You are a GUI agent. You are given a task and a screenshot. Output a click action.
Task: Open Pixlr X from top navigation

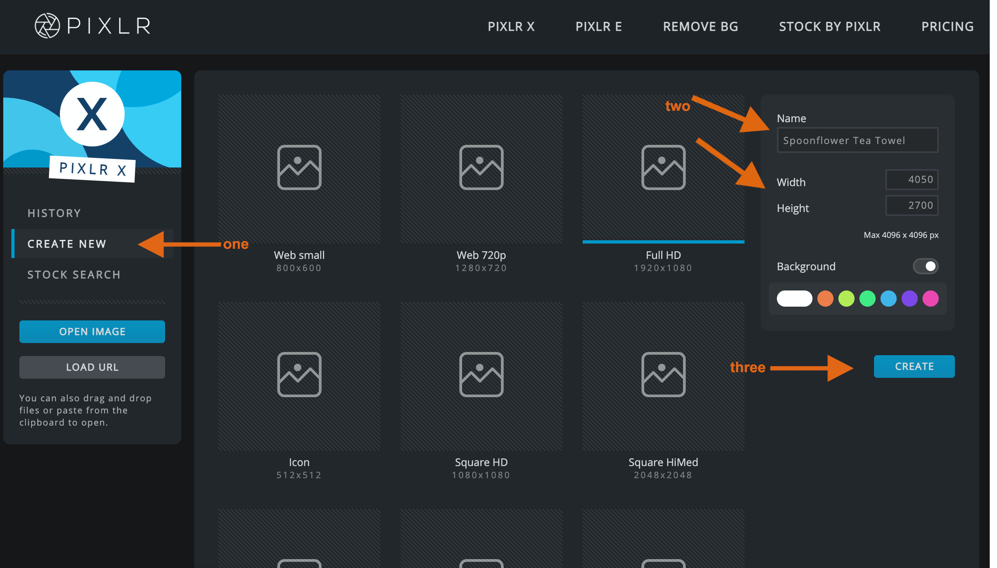click(x=511, y=27)
